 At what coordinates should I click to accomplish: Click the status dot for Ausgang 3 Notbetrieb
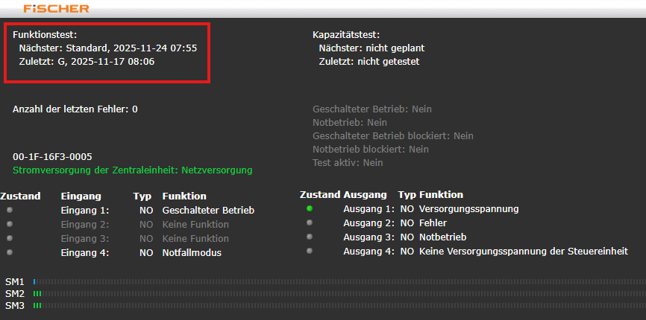tap(310, 237)
